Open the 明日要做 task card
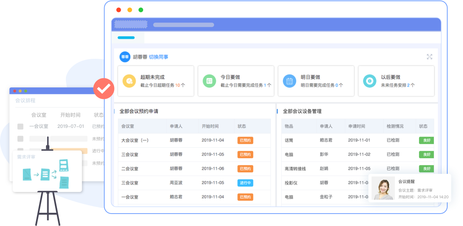 [316, 81]
